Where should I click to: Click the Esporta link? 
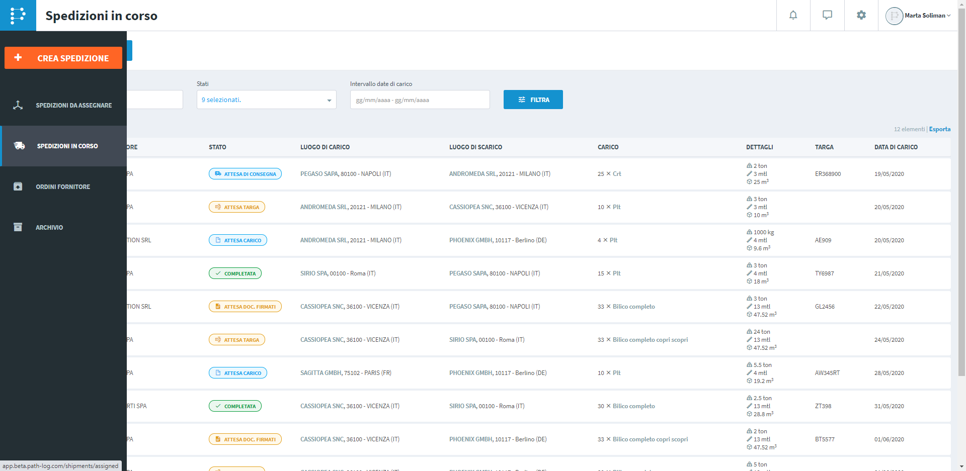[939, 129]
